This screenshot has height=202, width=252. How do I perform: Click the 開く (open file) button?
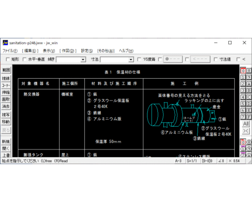(x=6, y=148)
